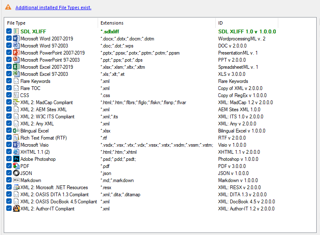Screen dimensions: 320x235
Task: Click the Rich Text Format icon
Action: click(x=16, y=137)
